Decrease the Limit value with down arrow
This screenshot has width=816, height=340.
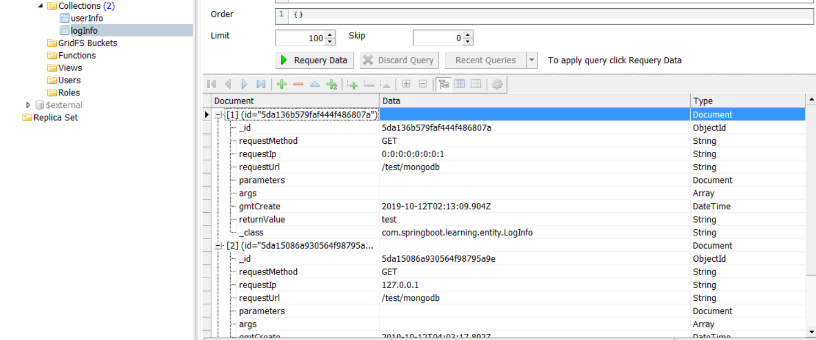pos(330,41)
